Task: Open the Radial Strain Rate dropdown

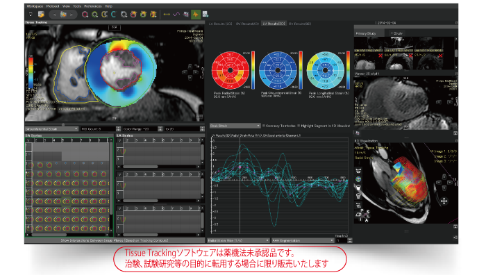Action: 238,240
